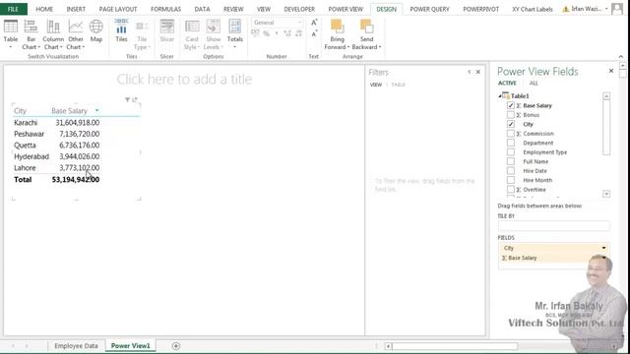Check the Full Name field

511,161
